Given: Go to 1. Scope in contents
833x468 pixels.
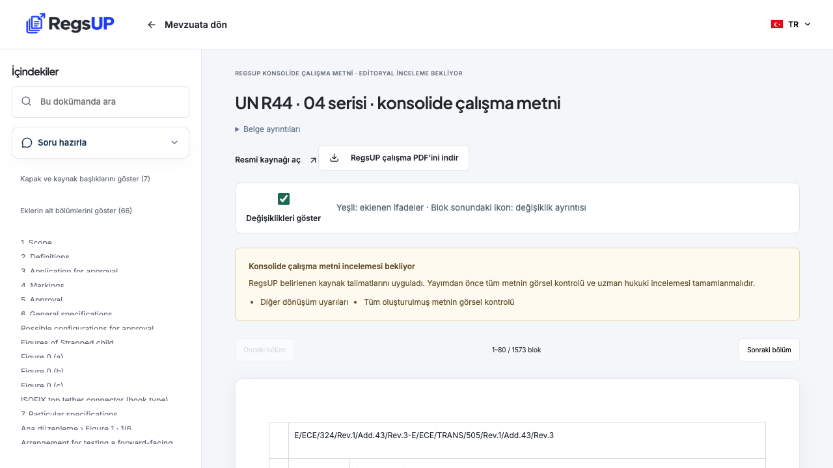Looking at the screenshot, I should 36,242.
